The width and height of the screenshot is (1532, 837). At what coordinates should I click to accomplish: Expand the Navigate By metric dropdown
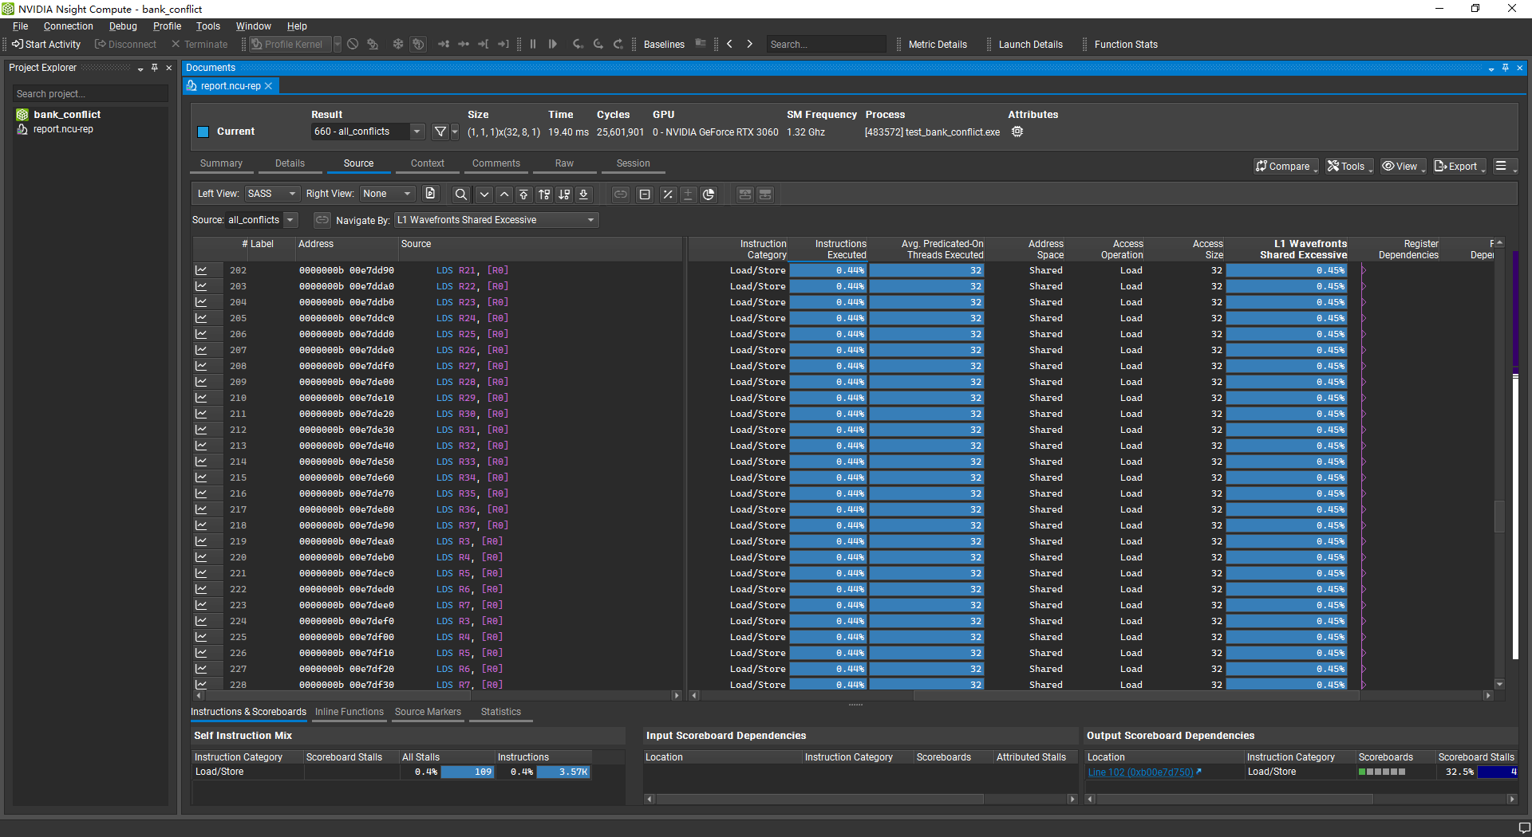point(496,220)
